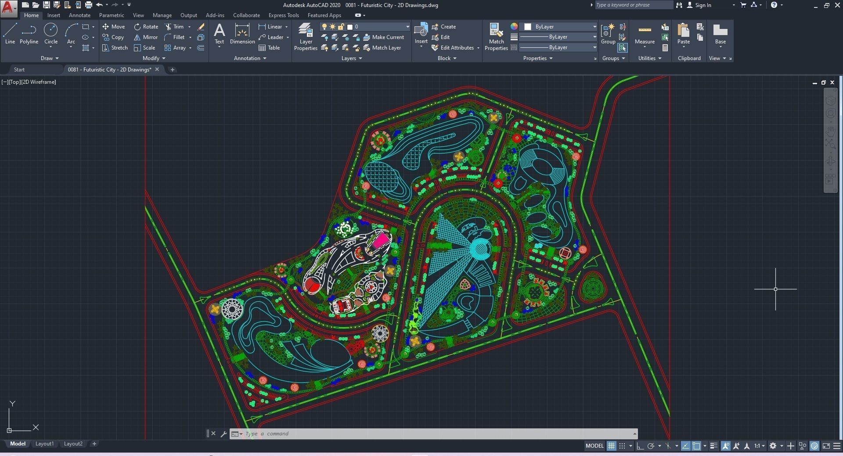Click the Move command
The height and width of the screenshot is (456, 843).
(x=114, y=27)
